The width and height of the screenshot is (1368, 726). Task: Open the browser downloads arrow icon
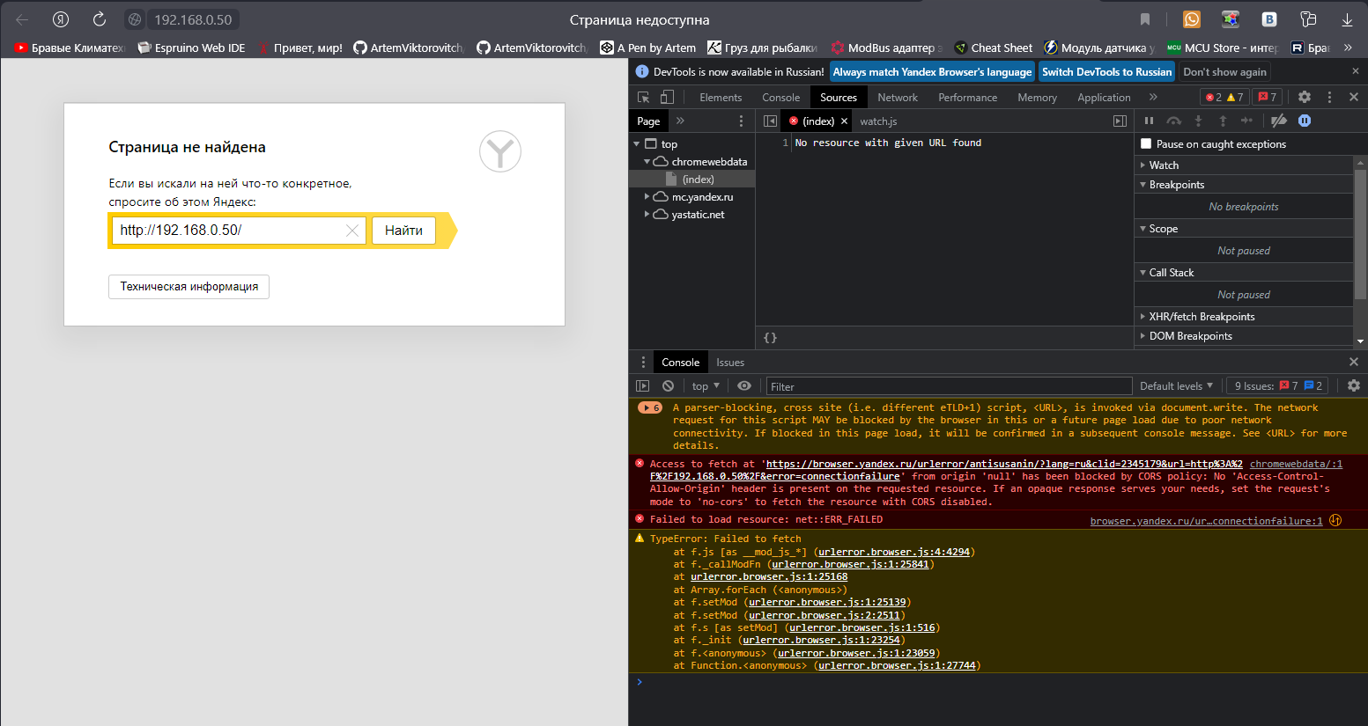point(1347,19)
